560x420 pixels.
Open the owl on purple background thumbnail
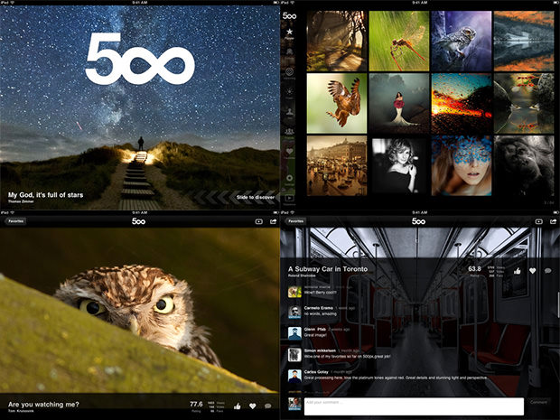click(462, 41)
